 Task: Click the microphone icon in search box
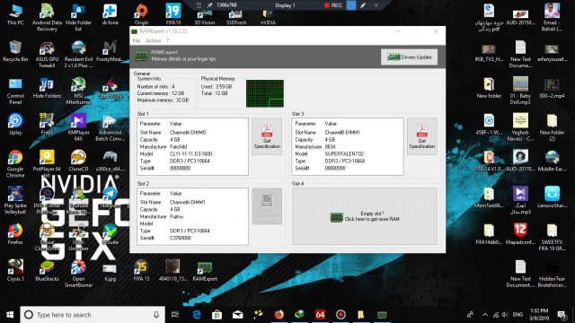coord(156,315)
